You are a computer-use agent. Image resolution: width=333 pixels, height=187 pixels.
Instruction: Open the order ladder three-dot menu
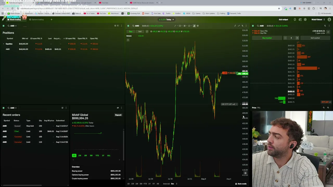pos(329,26)
